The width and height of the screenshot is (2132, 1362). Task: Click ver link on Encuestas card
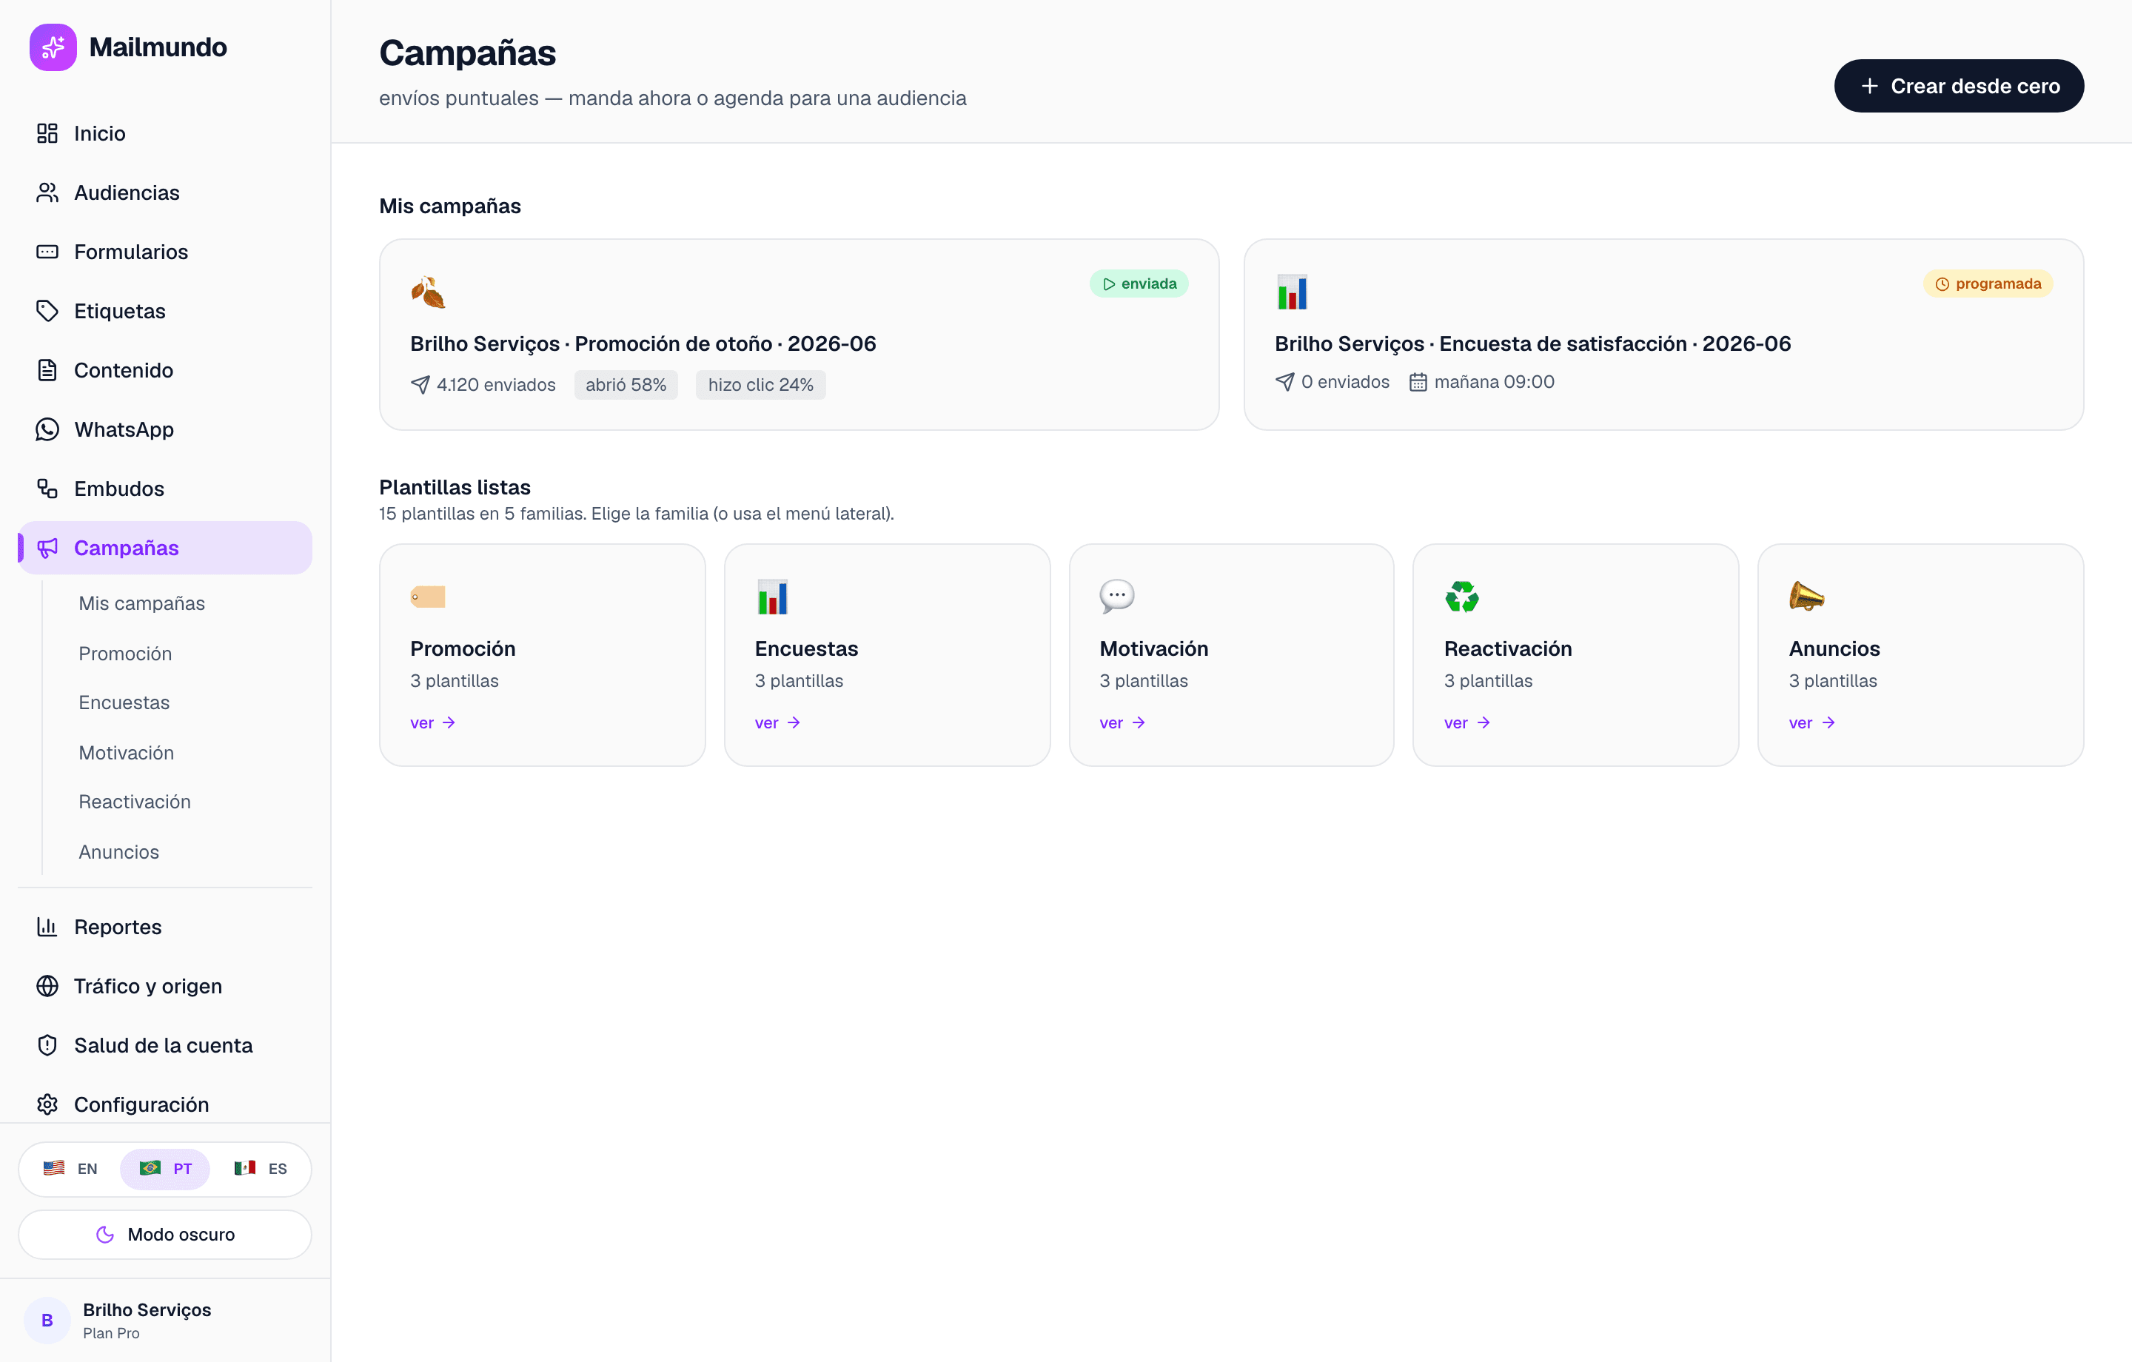pyautogui.click(x=777, y=723)
